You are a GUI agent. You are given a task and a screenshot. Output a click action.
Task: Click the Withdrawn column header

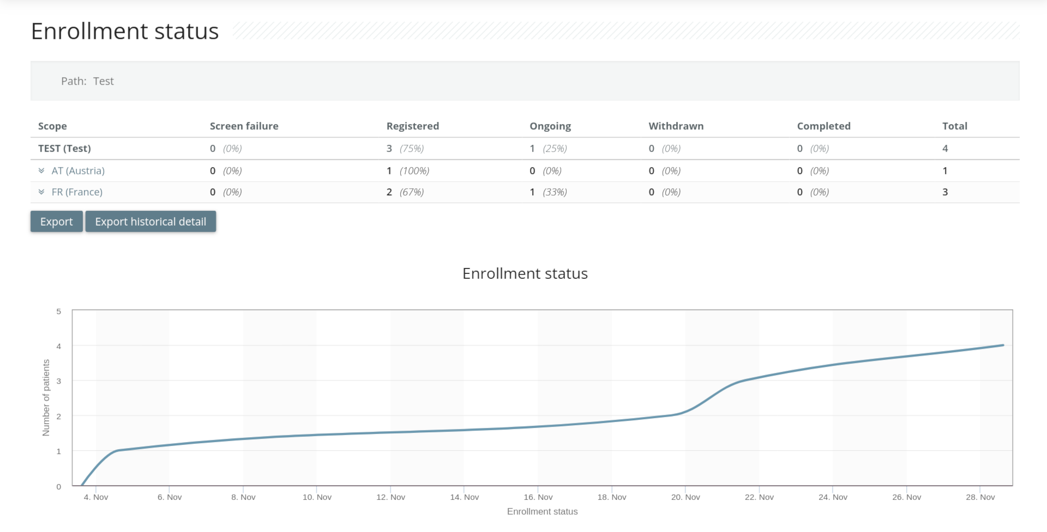coord(676,126)
